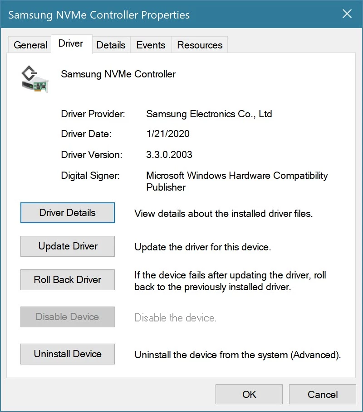Close the Samsung NVMe Controller Properties dialog
The width and height of the screenshot is (363, 412).
347,14
